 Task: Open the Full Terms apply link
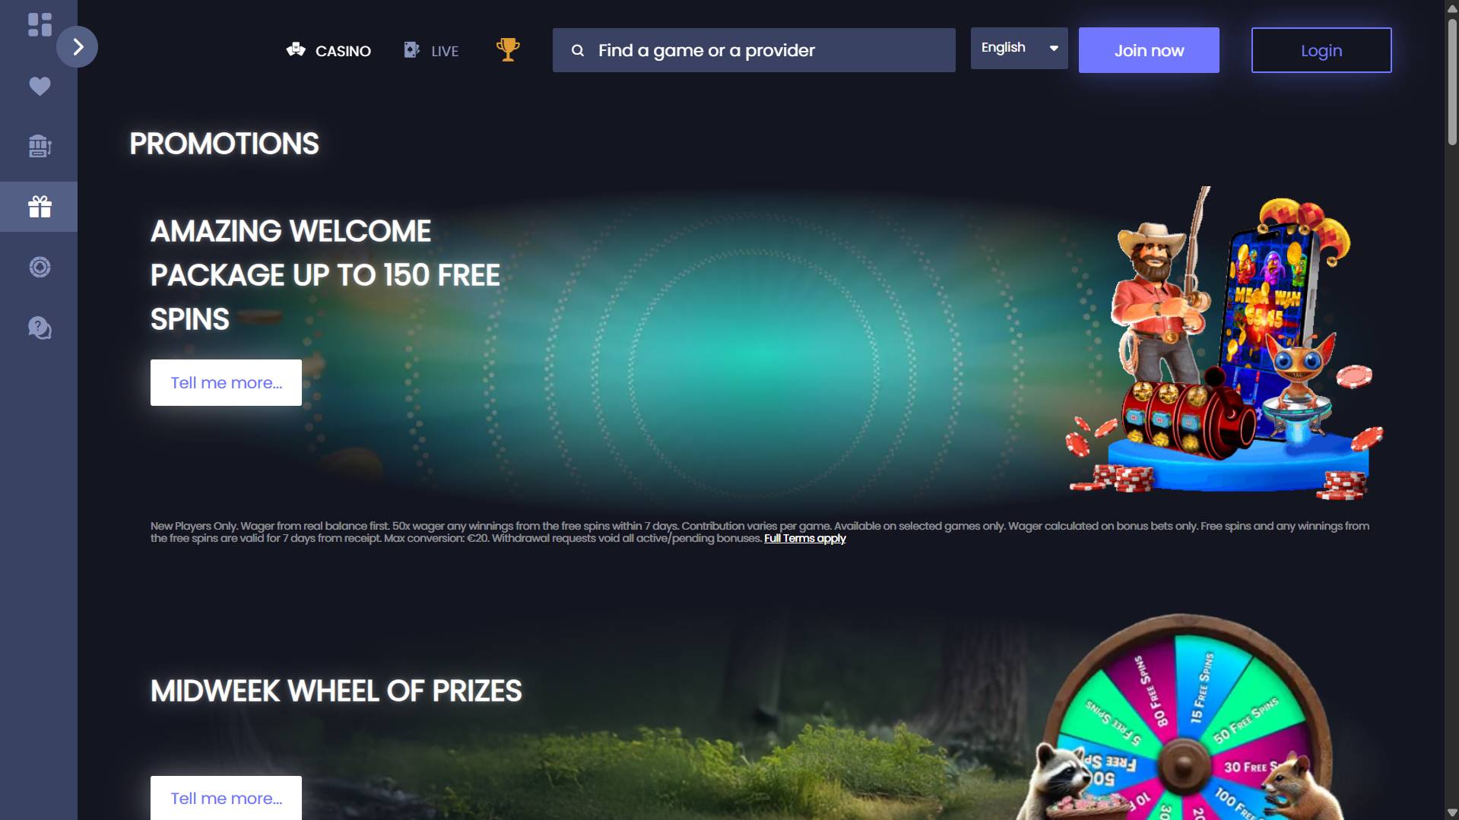(x=804, y=538)
